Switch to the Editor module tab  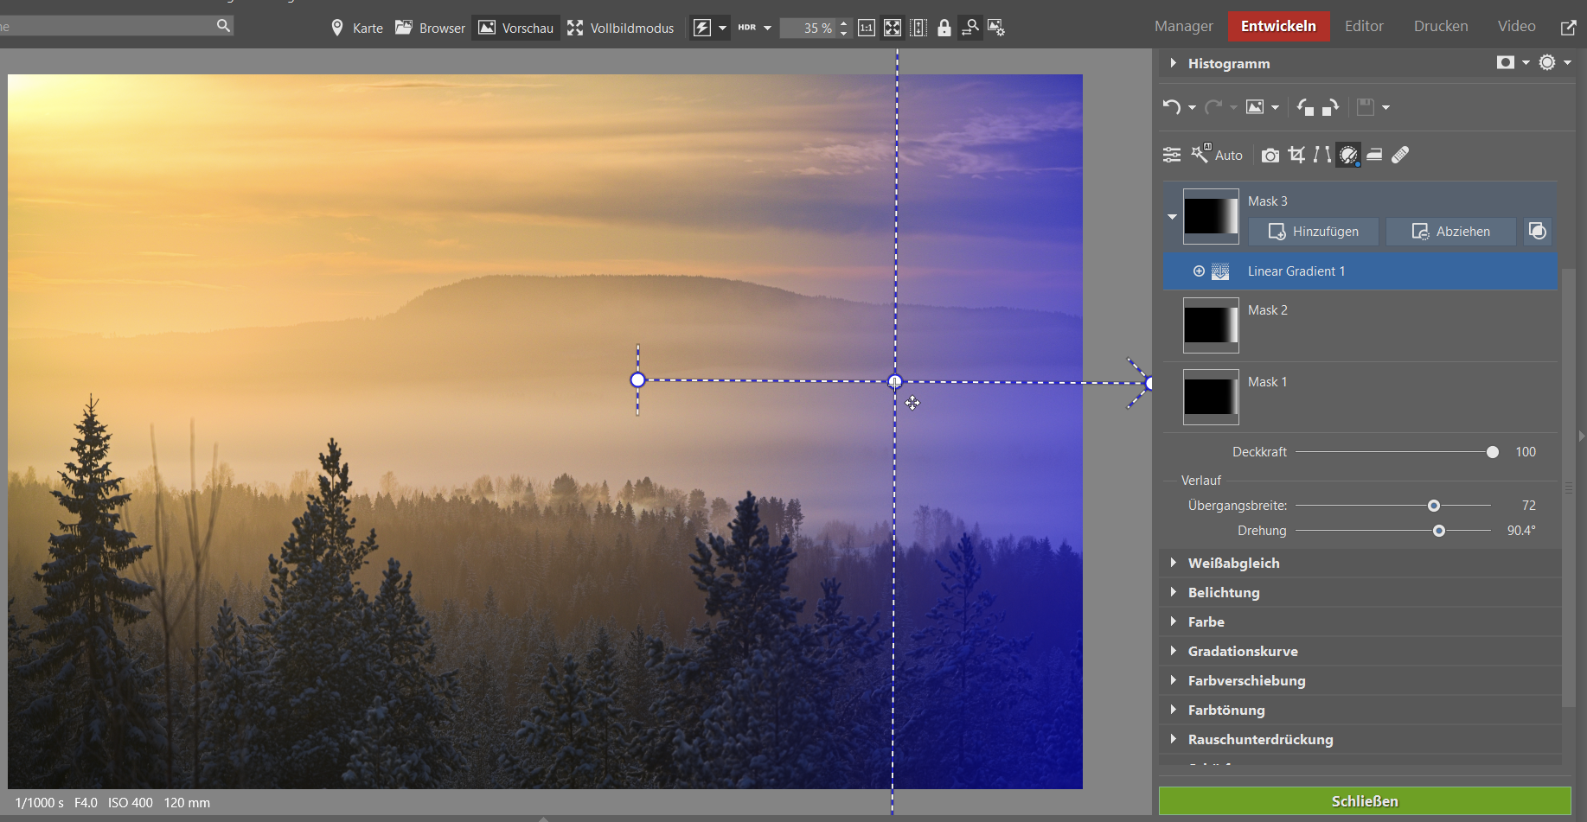tap(1363, 26)
